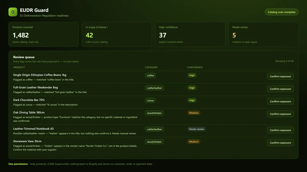Open the High confidence 37 card
Screen dimensions: 307x172
tap(190, 34)
